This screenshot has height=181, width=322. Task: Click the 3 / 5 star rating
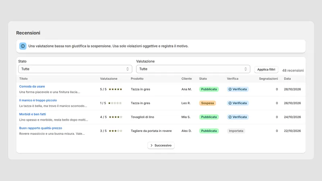111,131
